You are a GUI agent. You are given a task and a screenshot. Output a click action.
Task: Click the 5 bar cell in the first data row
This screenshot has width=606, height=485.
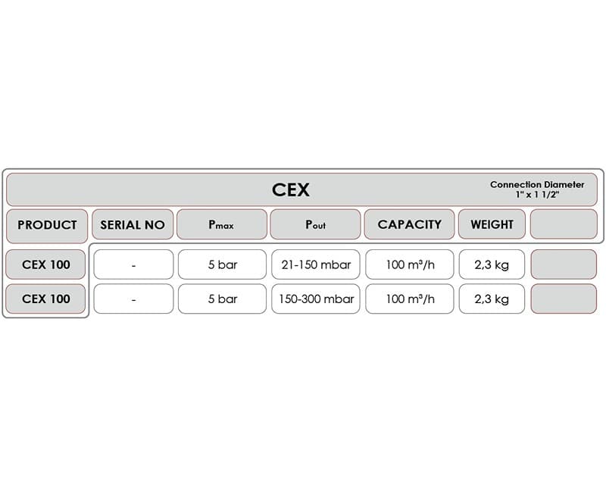222,264
